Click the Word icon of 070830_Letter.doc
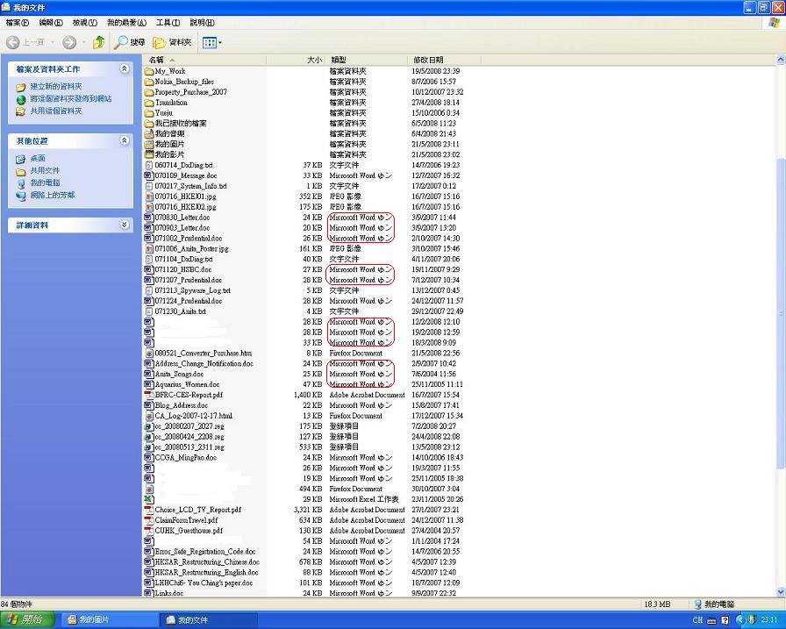 [x=149, y=218]
